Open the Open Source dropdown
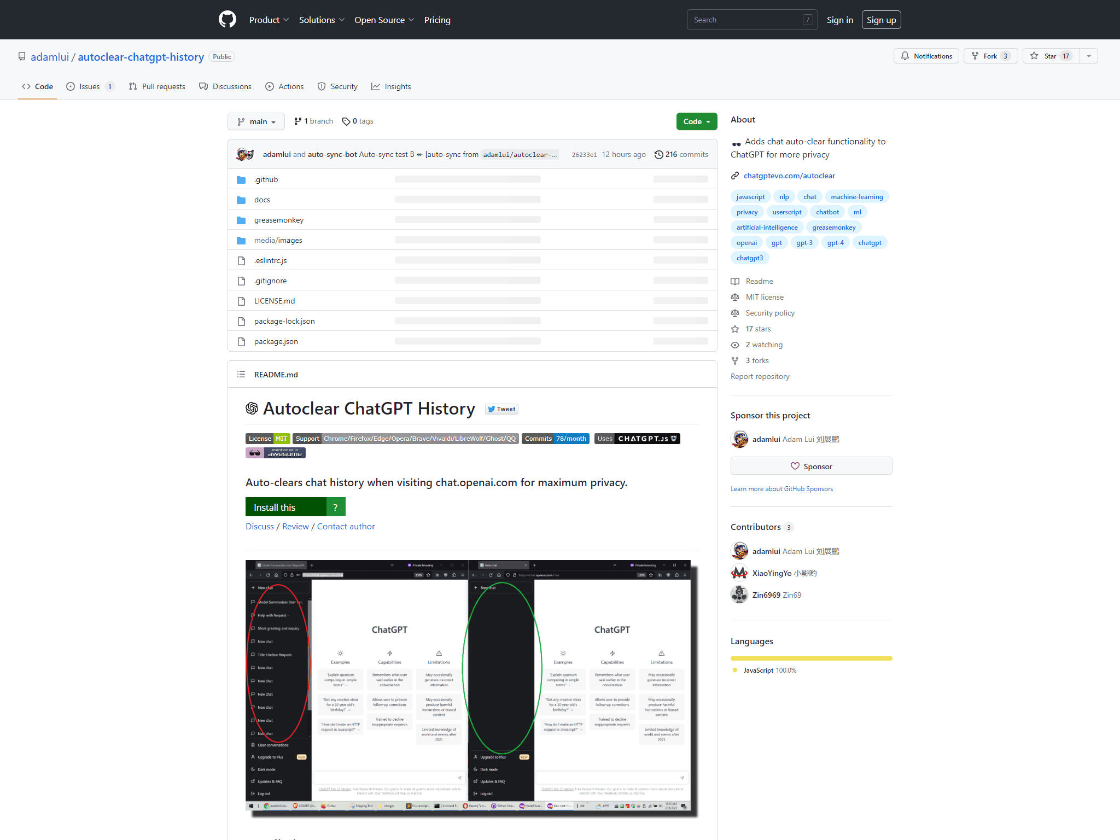Image resolution: width=1120 pixels, height=840 pixels. tap(384, 20)
